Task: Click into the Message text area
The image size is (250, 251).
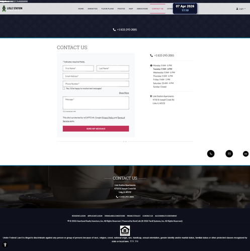Action: (96, 103)
